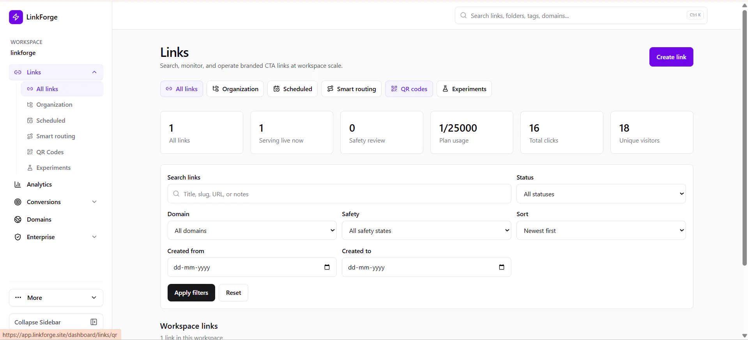Expand the Conversions submenu chevron
The height and width of the screenshot is (340, 748).
94,202
